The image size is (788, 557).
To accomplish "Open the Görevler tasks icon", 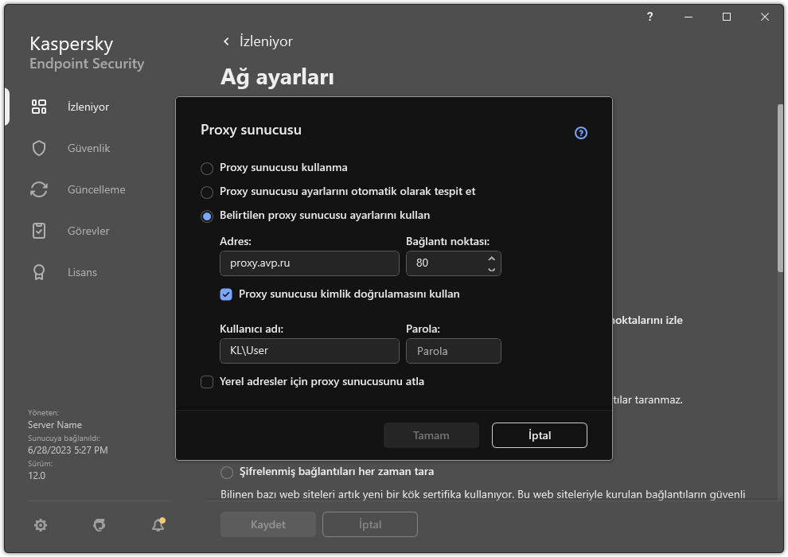I will pos(39,231).
